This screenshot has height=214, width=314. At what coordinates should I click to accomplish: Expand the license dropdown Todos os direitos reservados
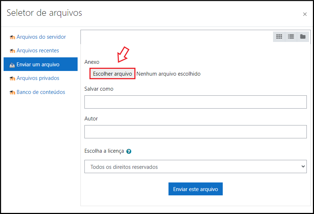point(195,167)
